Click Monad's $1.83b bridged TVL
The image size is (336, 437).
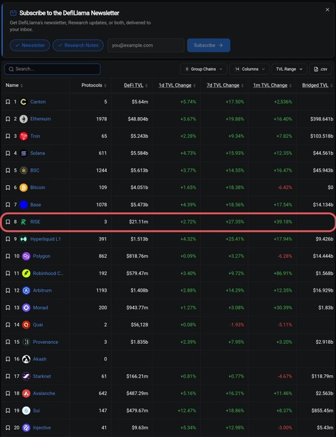tap(326, 308)
